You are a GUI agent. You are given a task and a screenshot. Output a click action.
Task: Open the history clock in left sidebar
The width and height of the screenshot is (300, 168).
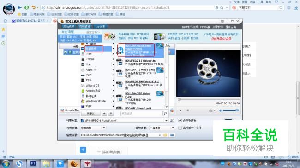[3, 43]
